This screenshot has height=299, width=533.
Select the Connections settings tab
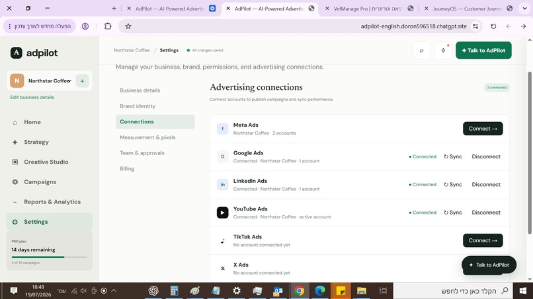pyautogui.click(x=155, y=121)
